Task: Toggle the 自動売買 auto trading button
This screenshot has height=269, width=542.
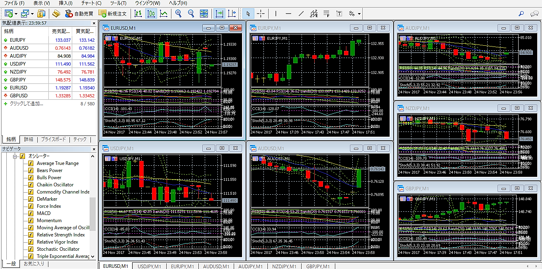Action: [x=79, y=14]
